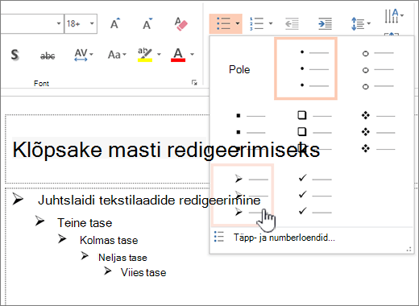Open the font color dropdown arrow
The height and width of the screenshot is (306, 419).
tap(192, 55)
